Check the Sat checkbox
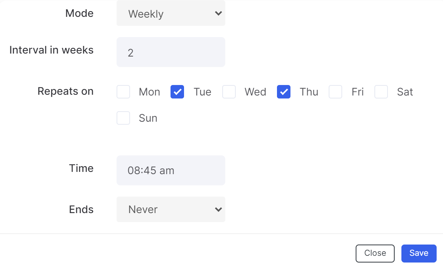443x270 pixels. 381,92
